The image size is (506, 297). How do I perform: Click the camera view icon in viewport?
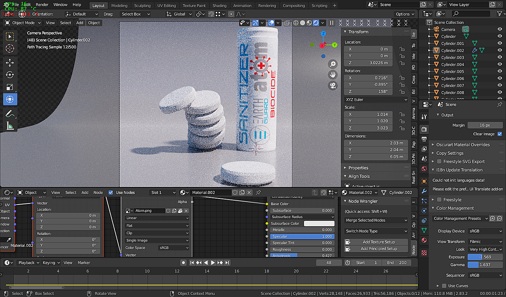coord(333,86)
